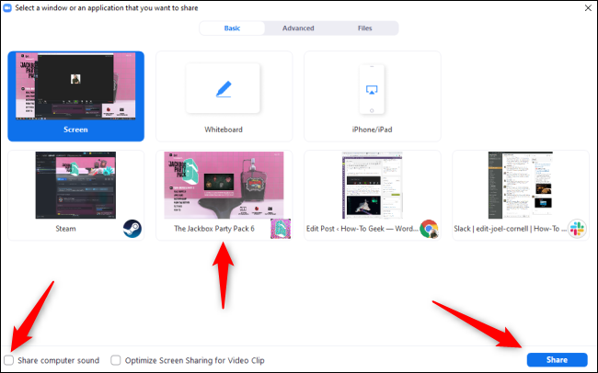Check Optimize Screen Sharing for Video Clip

tap(116, 360)
